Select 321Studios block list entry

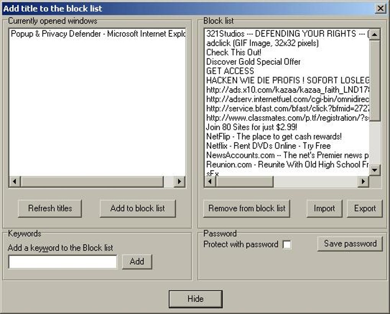tap(287, 34)
